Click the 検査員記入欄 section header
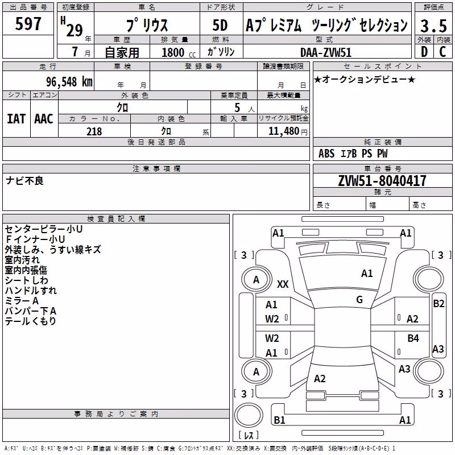This screenshot has width=455, height=455. click(116, 218)
